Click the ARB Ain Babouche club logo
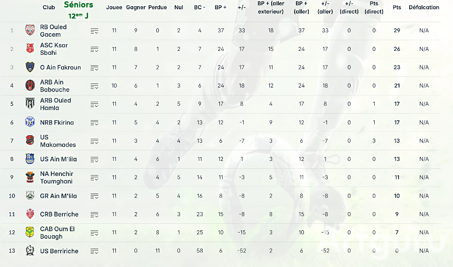 (30, 85)
